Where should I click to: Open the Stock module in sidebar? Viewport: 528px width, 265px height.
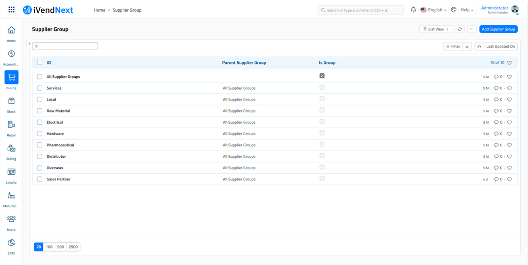[x=11, y=104]
